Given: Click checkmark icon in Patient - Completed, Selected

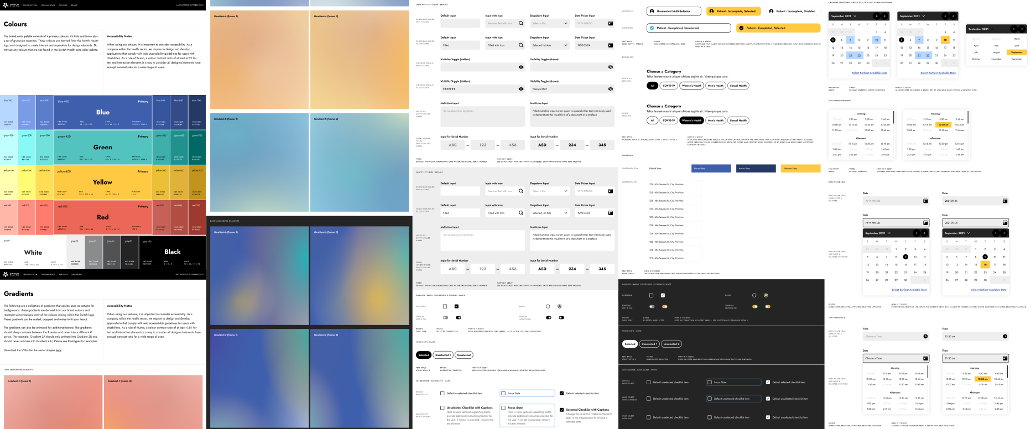Looking at the screenshot, I should tap(742, 28).
